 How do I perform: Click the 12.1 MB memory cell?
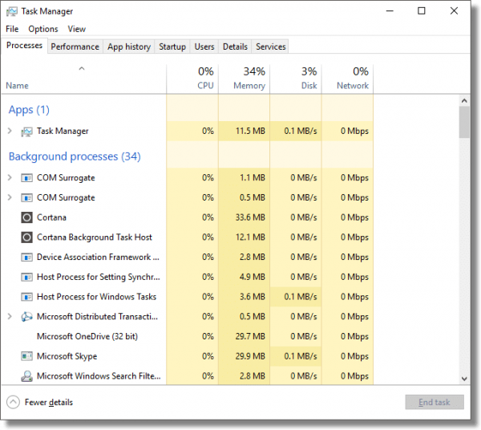click(245, 237)
